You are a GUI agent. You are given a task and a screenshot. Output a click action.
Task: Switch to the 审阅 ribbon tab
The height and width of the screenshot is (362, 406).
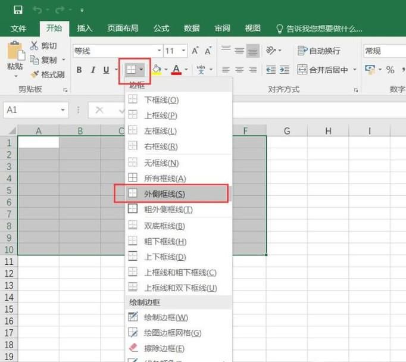[x=222, y=28]
